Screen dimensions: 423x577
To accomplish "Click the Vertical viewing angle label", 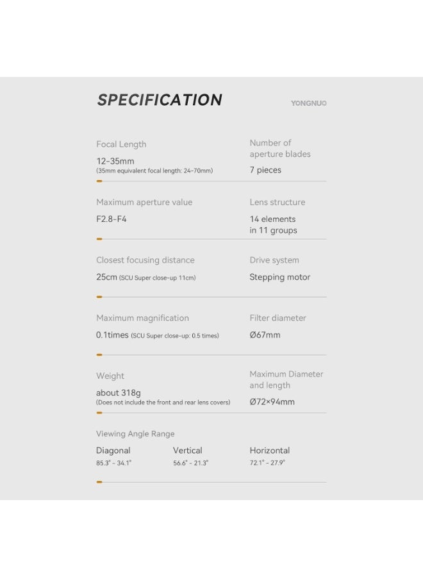I will click(187, 451).
